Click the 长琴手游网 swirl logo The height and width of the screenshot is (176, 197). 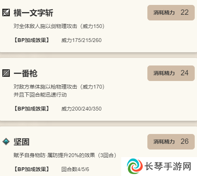point(135,166)
